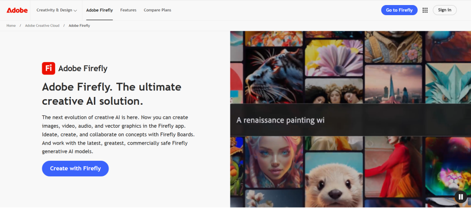Click the pink flower image thumbnail

[x=334, y=57]
